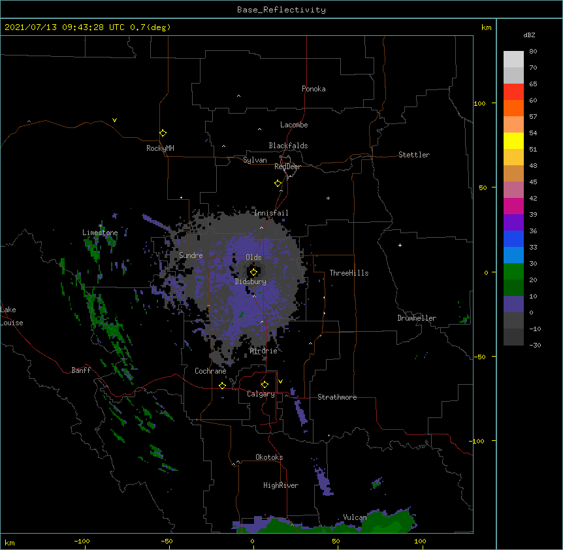Click the green echo near Drumheller
This screenshot has height=550, width=563.
pos(464,319)
